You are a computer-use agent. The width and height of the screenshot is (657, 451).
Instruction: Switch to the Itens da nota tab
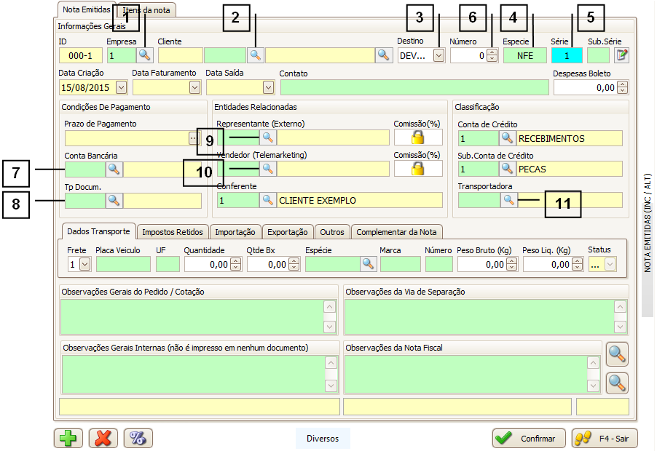tap(146, 10)
